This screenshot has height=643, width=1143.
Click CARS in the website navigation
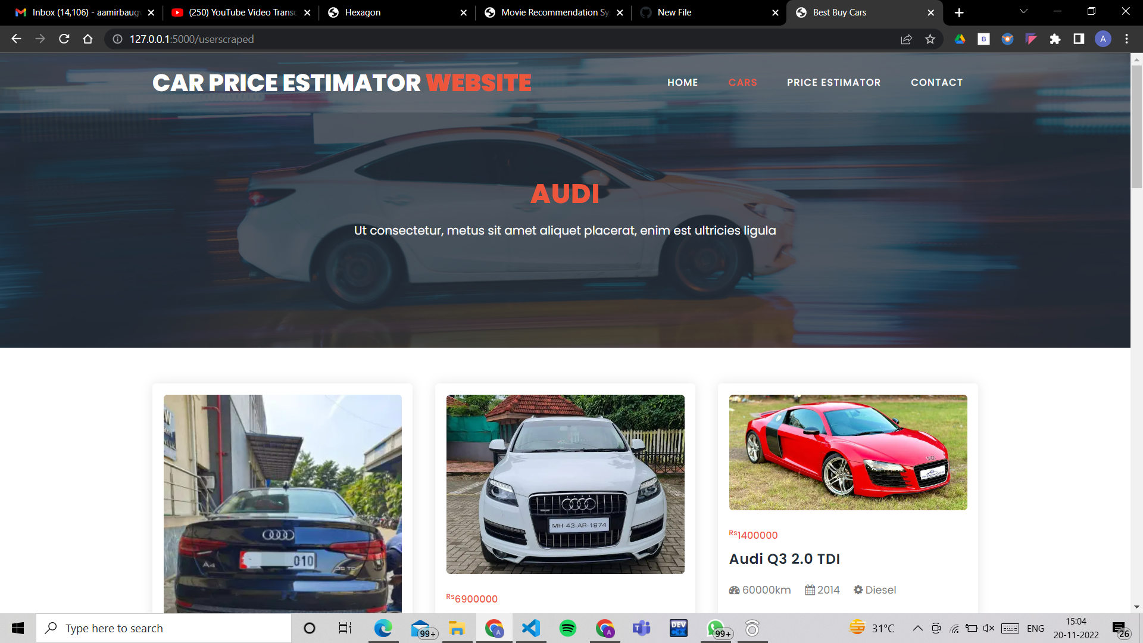tap(743, 82)
